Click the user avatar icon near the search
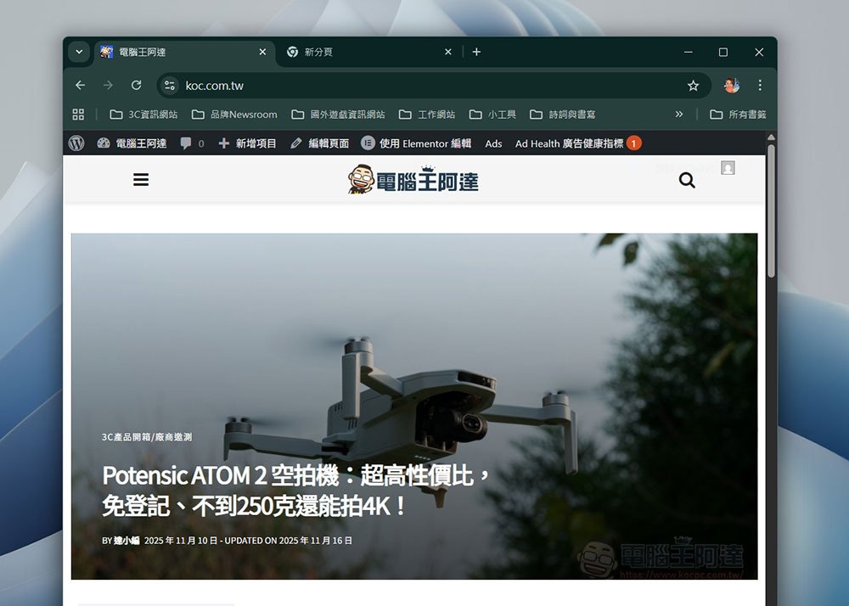The width and height of the screenshot is (849, 606). pos(728,168)
